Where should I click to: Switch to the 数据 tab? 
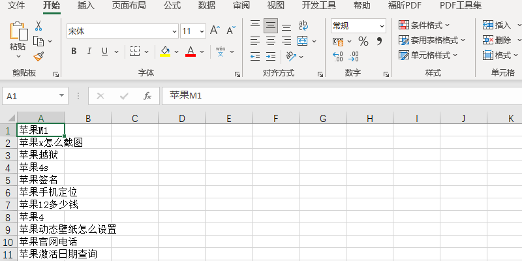pos(207,5)
